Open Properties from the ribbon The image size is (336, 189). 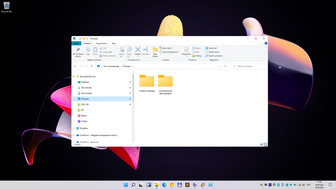[186, 50]
